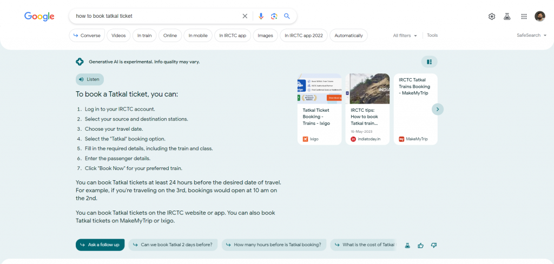The image size is (554, 264).
Task: Click the blue search magnifier icon
Action: click(x=287, y=16)
